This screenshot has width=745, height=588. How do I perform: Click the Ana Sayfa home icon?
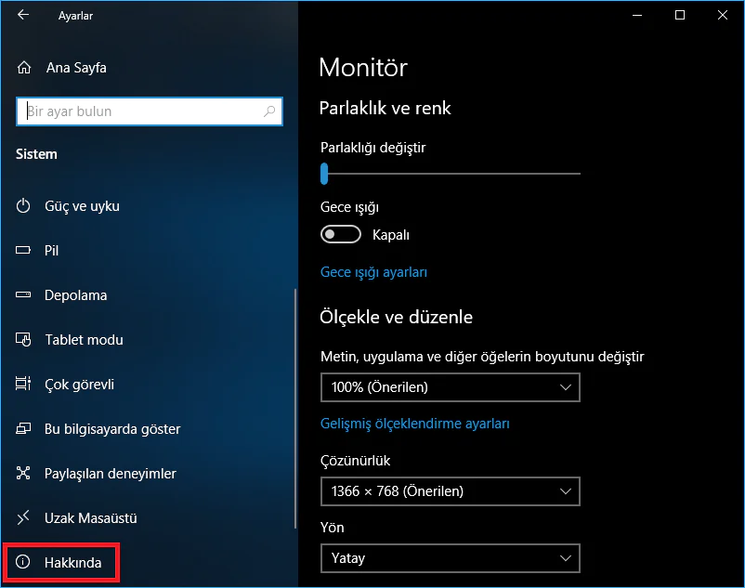pyautogui.click(x=24, y=68)
